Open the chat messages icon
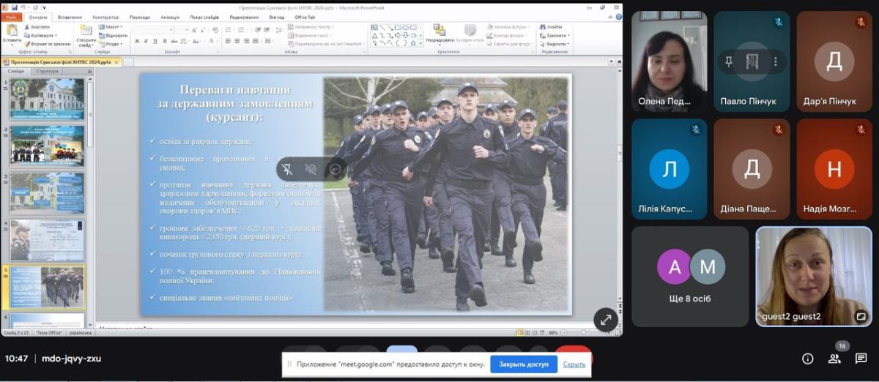879x382 pixels. tap(861, 359)
